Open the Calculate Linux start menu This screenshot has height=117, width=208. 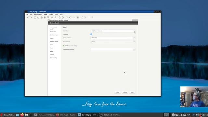click(x=8, y=115)
